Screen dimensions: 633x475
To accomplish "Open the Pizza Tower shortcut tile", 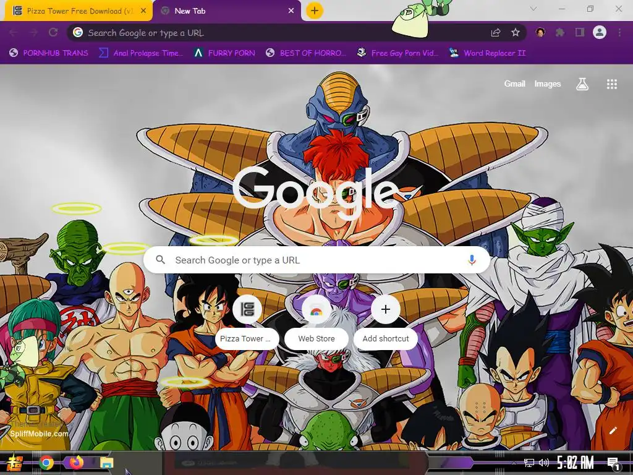I will [x=247, y=322].
